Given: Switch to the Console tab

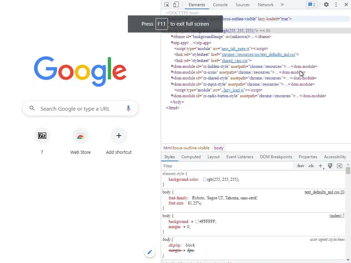Looking at the screenshot, I should click(x=220, y=5).
